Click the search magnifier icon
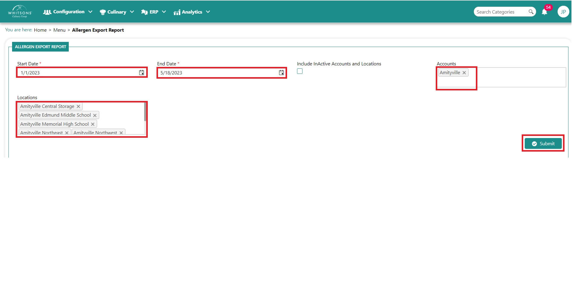The height and width of the screenshot is (308, 579). point(531,12)
